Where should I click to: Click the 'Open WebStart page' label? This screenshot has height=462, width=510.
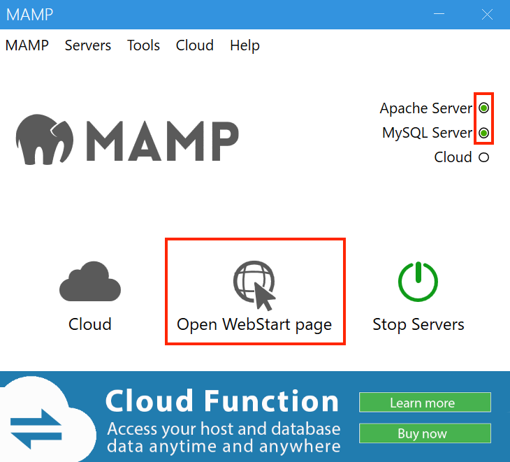click(x=254, y=325)
